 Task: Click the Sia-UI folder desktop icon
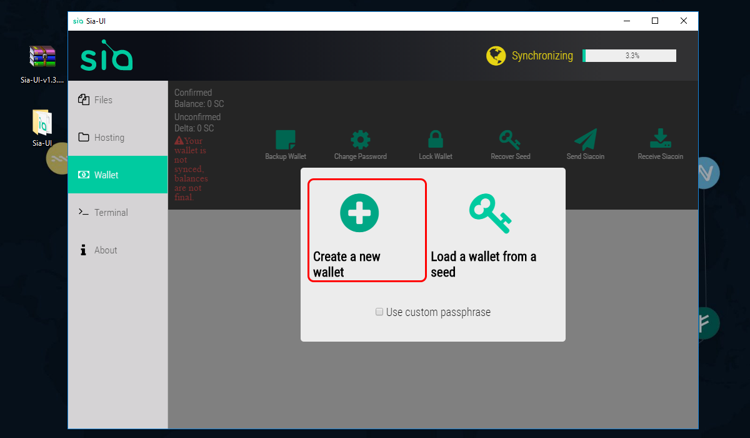click(x=42, y=122)
